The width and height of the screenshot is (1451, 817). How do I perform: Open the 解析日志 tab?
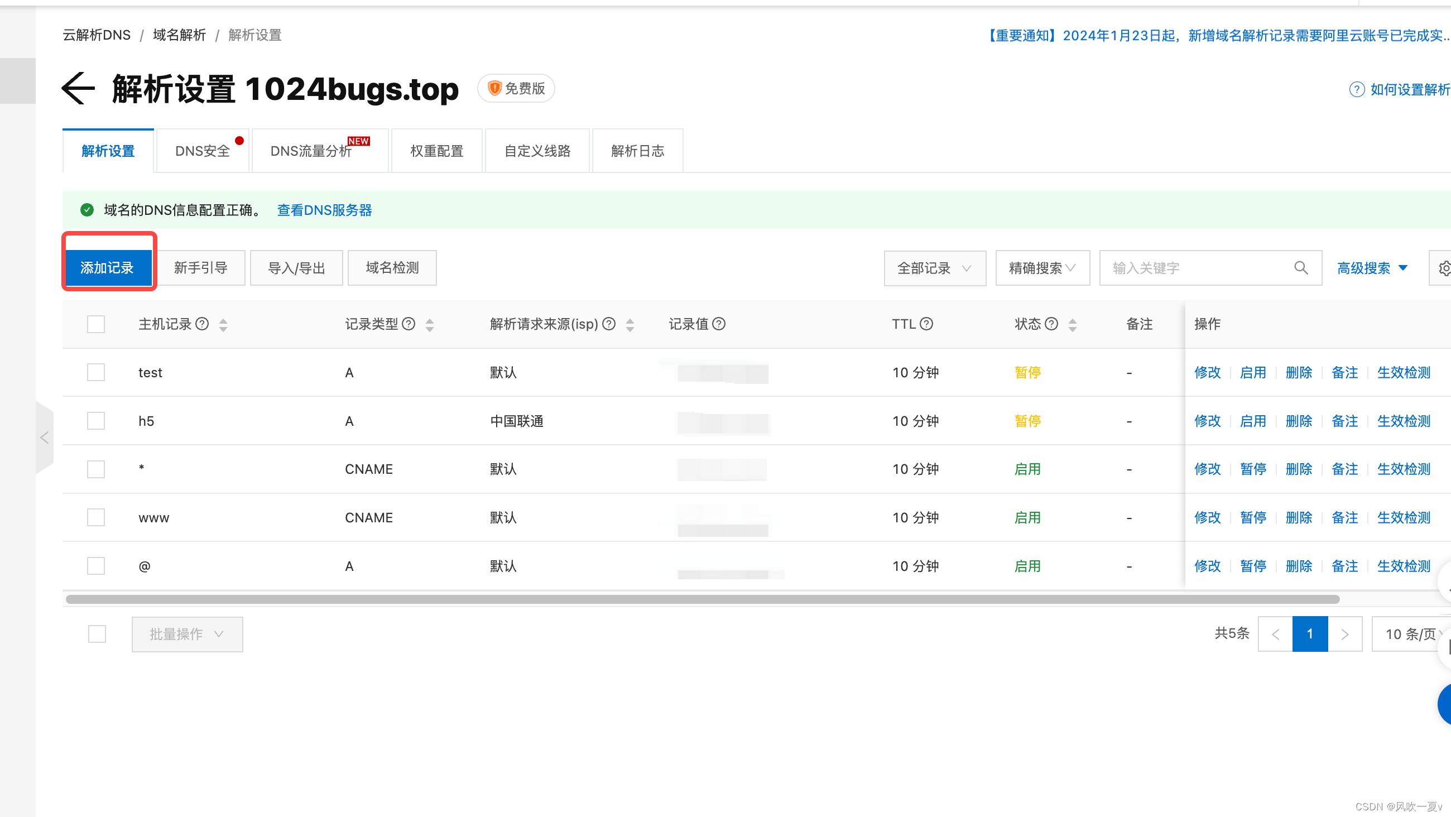pos(638,151)
